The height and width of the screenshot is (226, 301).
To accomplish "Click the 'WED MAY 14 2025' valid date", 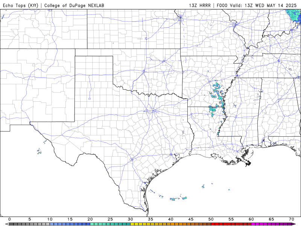I will click(276, 6).
